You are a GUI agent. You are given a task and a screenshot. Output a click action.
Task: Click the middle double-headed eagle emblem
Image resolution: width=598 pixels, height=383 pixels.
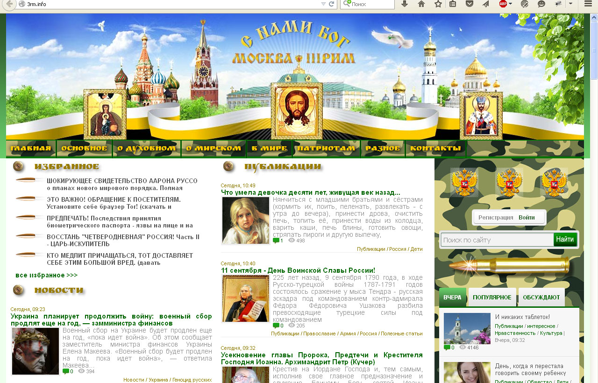[509, 182]
